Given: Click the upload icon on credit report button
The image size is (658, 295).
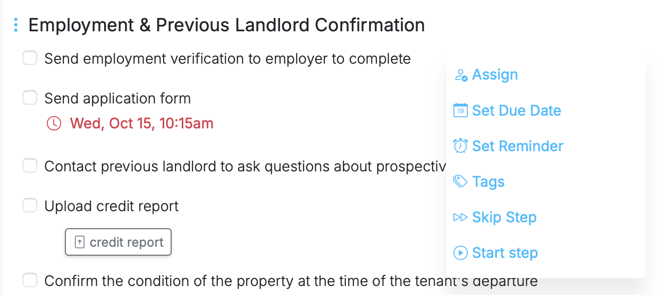Looking at the screenshot, I should click(x=79, y=242).
